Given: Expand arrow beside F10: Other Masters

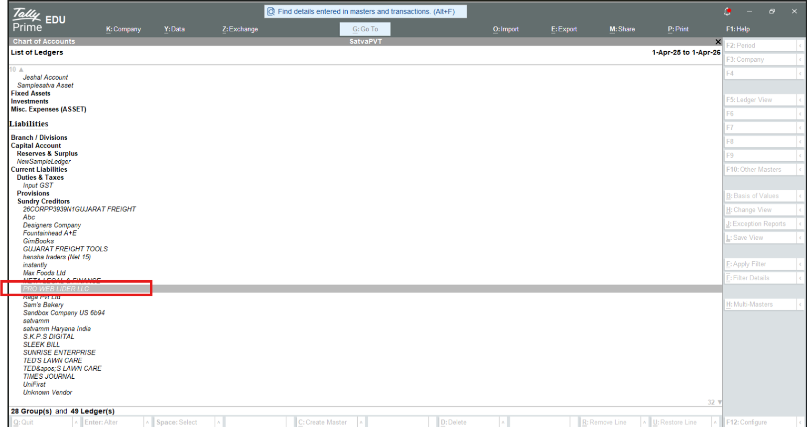Looking at the screenshot, I should coord(801,170).
